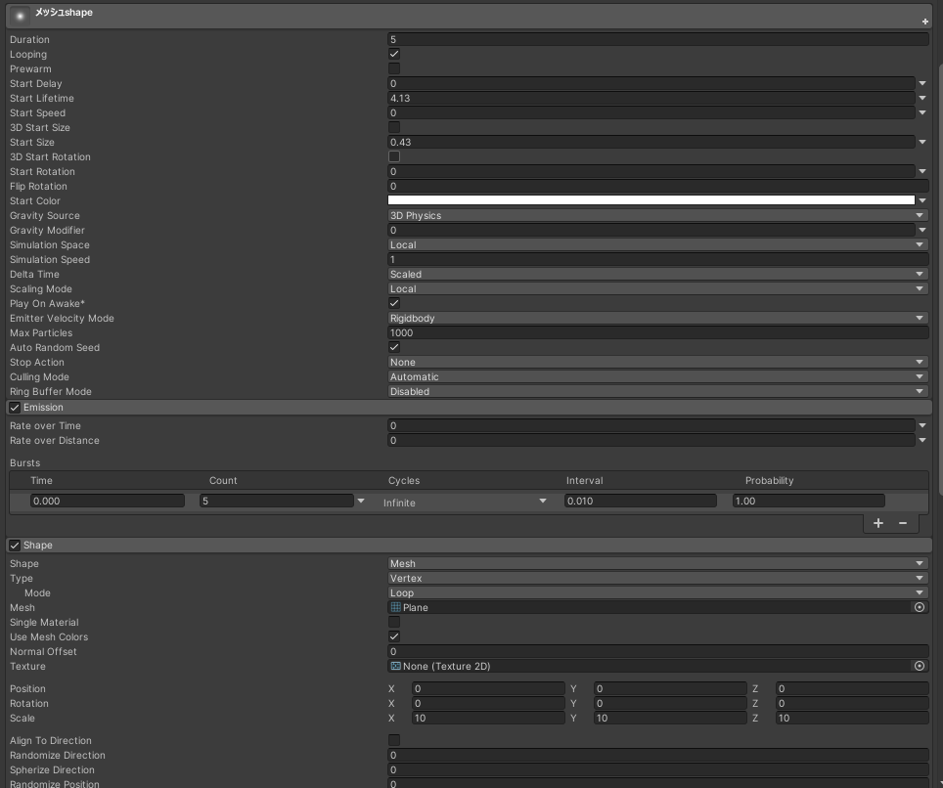Viewport: 943px width, 788px height.
Task: Click the burst Time 0.000 field
Action: tap(108, 501)
